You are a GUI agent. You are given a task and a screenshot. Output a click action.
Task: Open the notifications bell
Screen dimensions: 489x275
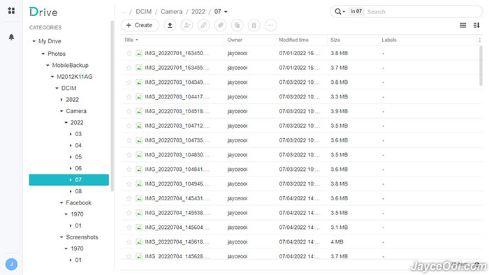(12, 37)
